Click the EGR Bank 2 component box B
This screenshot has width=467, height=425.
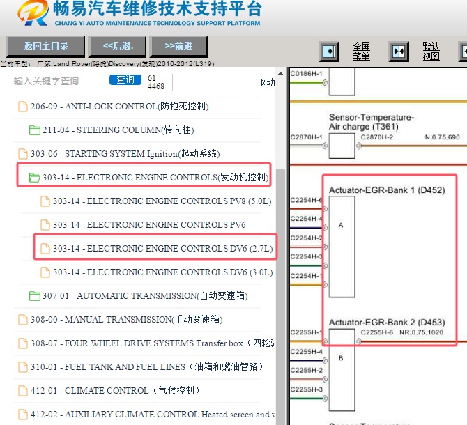342,370
